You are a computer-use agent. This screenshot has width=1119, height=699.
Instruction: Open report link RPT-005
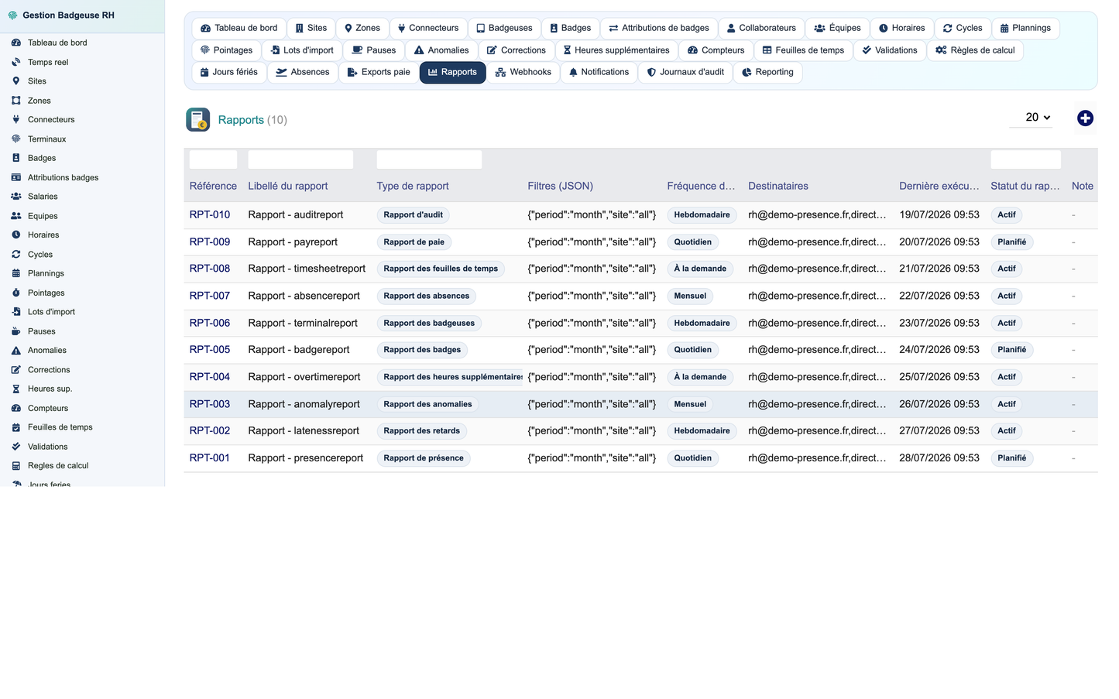[210, 349]
